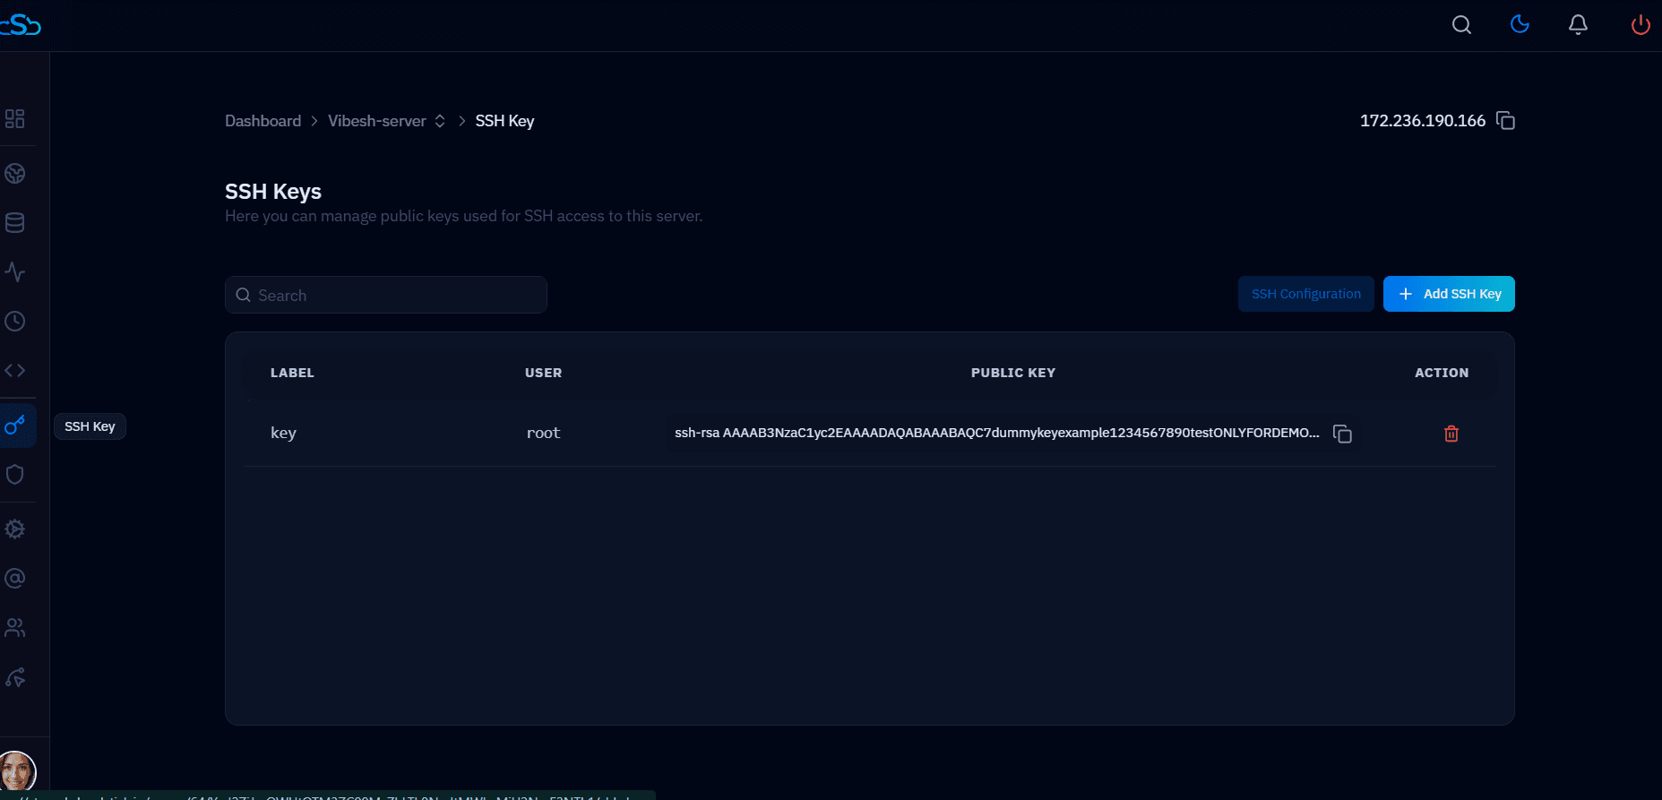
Task: Click the clock icon in sidebar
Action: [x=15, y=322]
